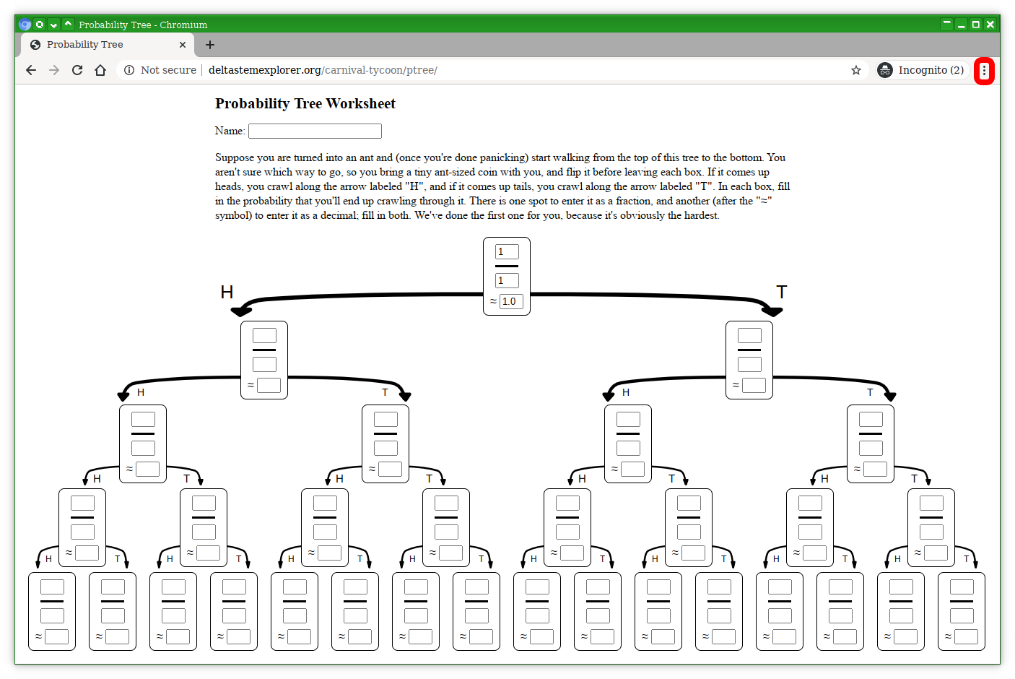Click numerator field of first-level T box
This screenshot has width=1015, height=679.
(749, 335)
